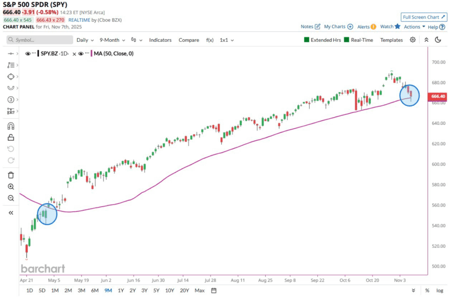Screen dimensions: 452x297
Task: Click the trash icon to delete drawings
Action: pos(11,175)
